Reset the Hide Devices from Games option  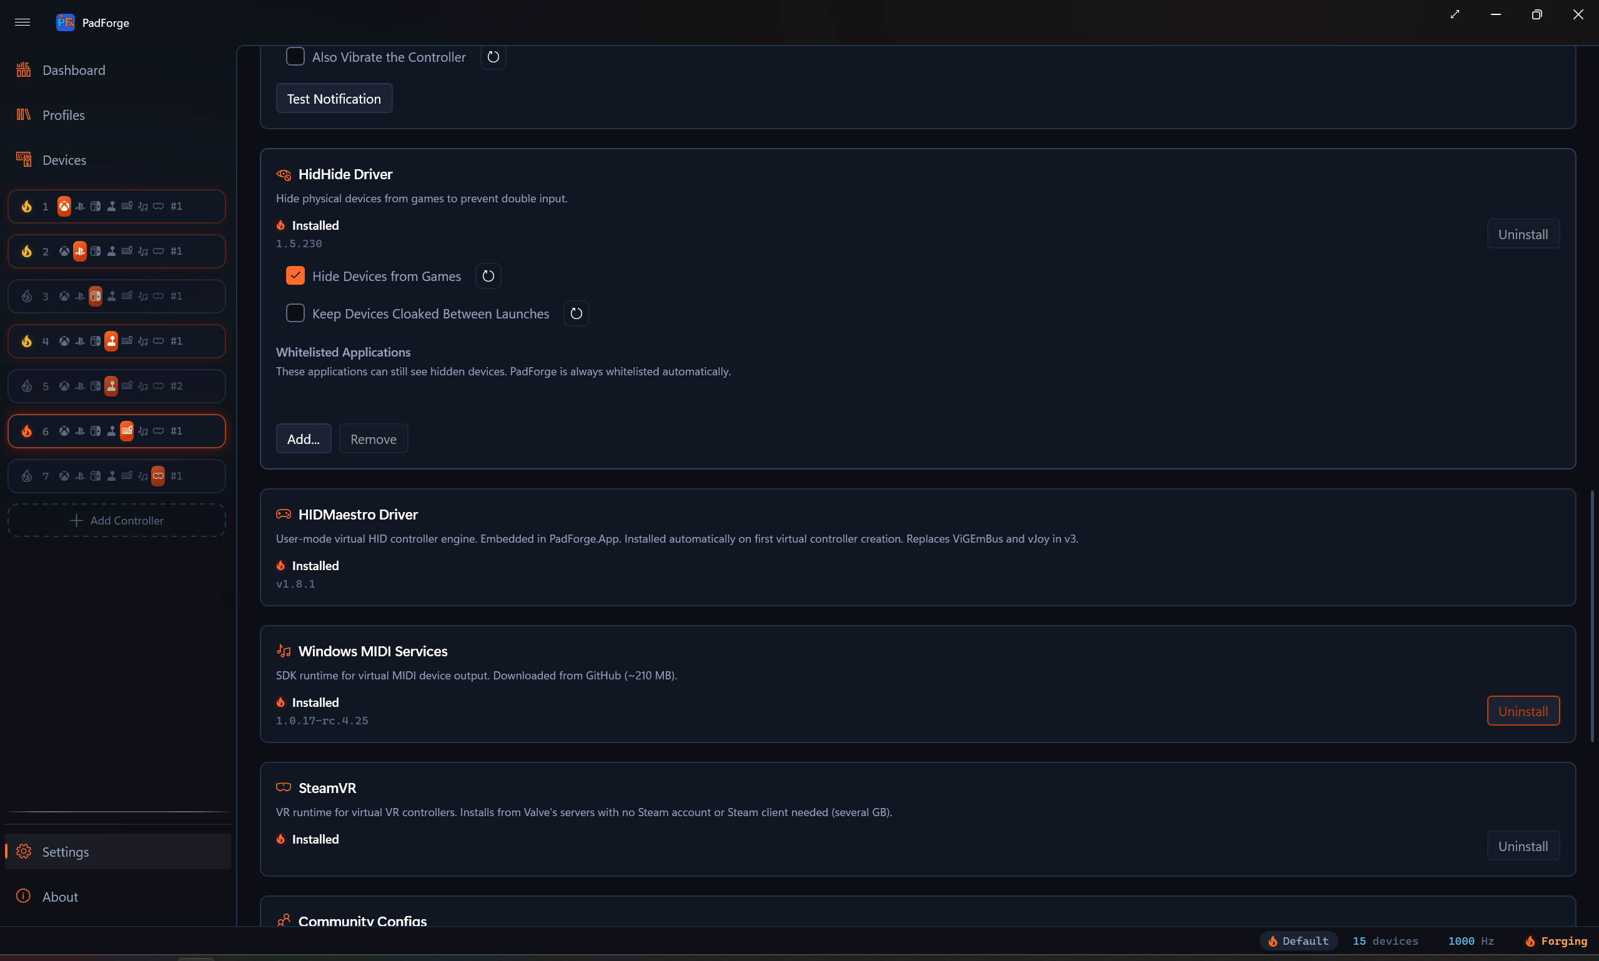click(x=488, y=277)
